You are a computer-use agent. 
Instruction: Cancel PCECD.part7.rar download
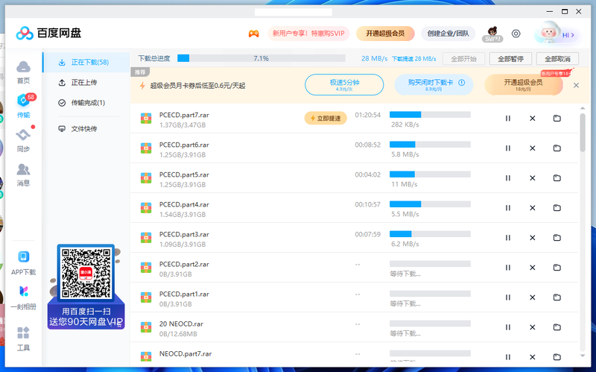coord(533,119)
